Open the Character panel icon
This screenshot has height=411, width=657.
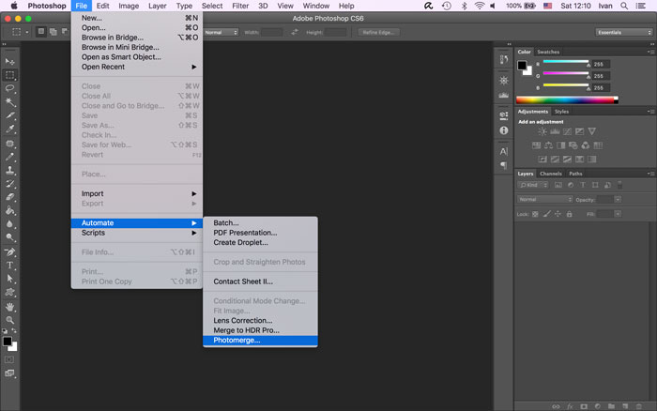[504, 151]
